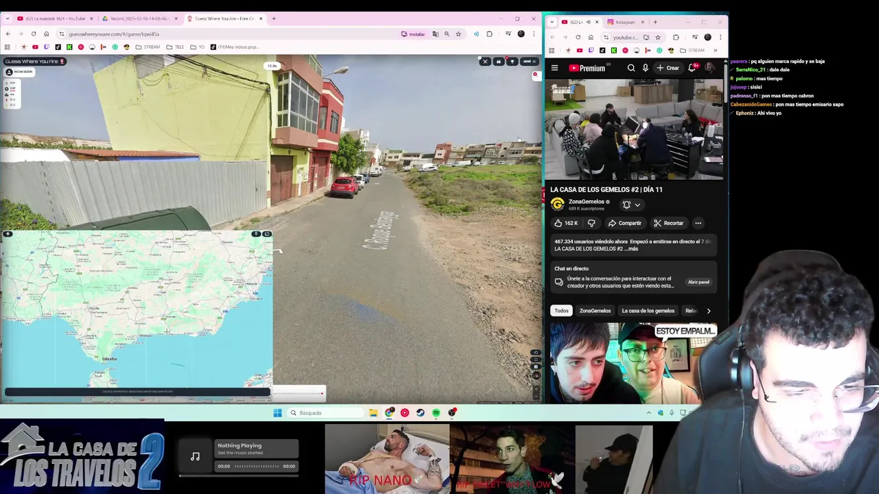Click the X button in game top bar
This screenshot has height=494, width=879.
[x=485, y=62]
